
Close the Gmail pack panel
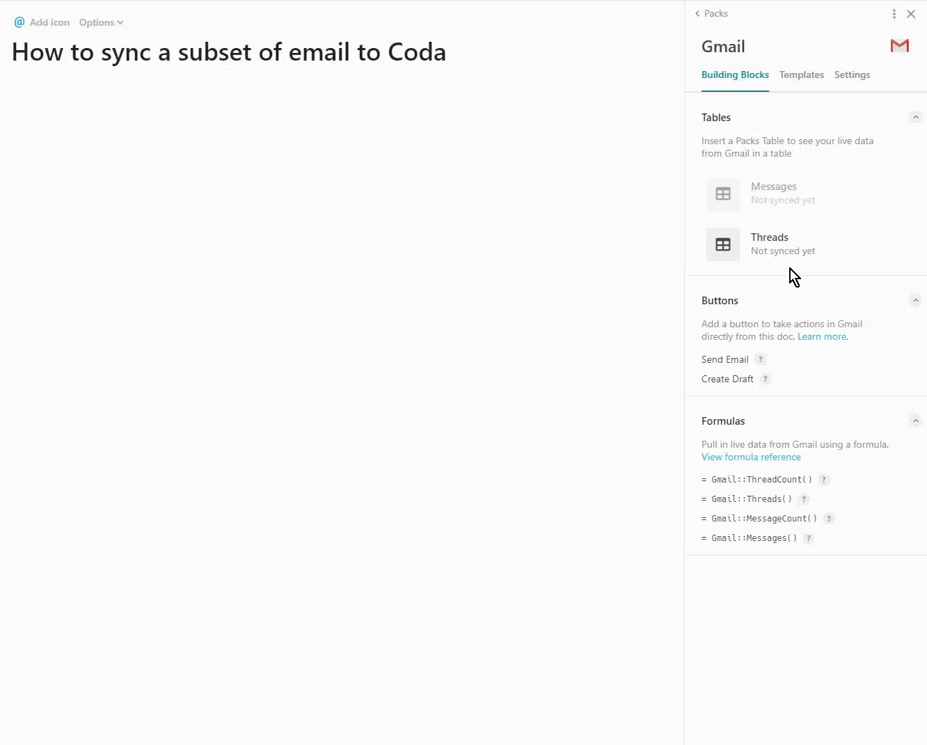coord(911,14)
